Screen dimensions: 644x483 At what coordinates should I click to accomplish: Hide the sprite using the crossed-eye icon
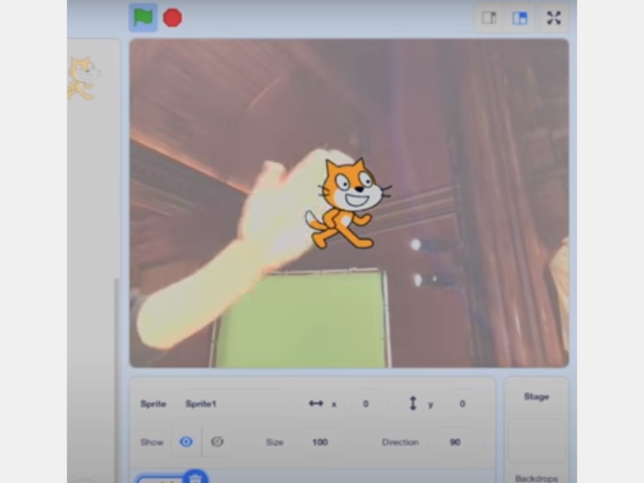click(x=217, y=442)
